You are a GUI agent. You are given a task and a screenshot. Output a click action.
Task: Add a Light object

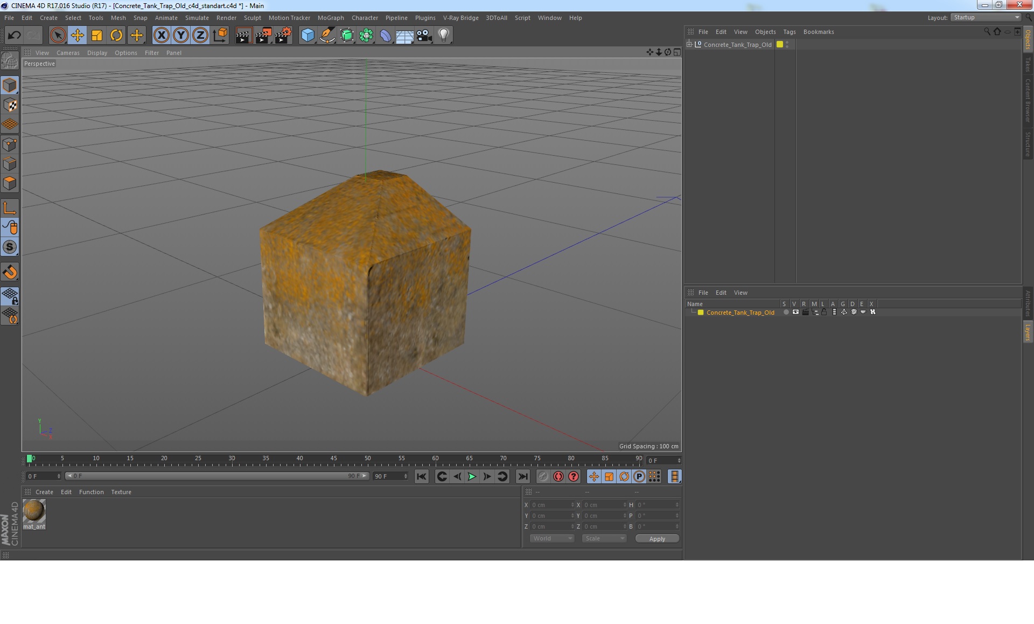point(443,36)
